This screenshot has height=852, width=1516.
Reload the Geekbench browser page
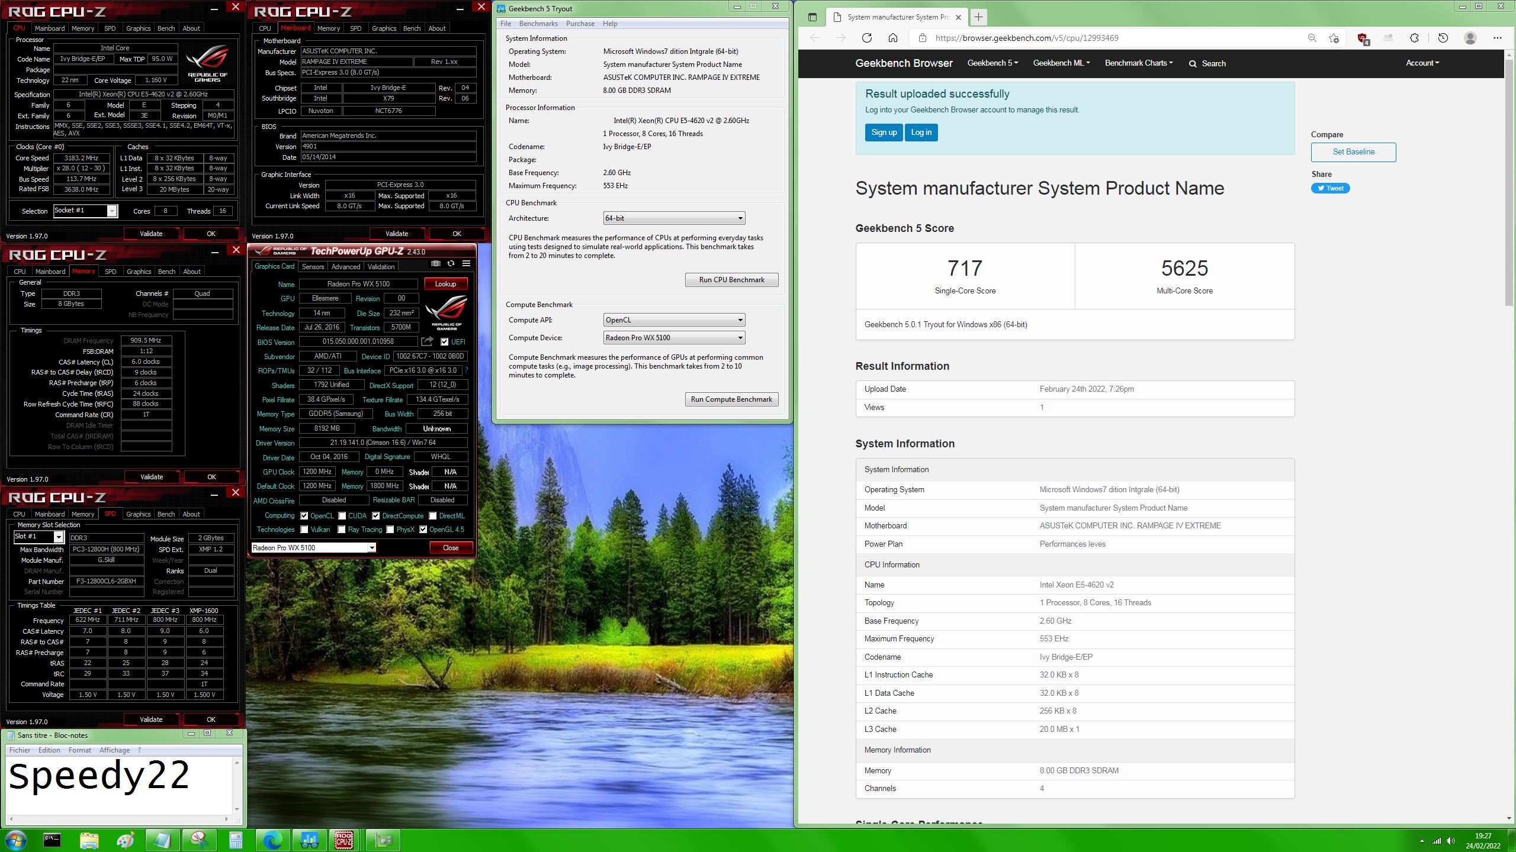click(x=867, y=38)
